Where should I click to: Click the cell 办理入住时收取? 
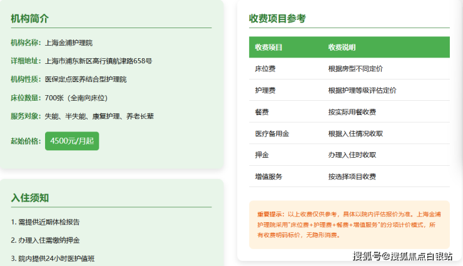pyautogui.click(x=352, y=155)
